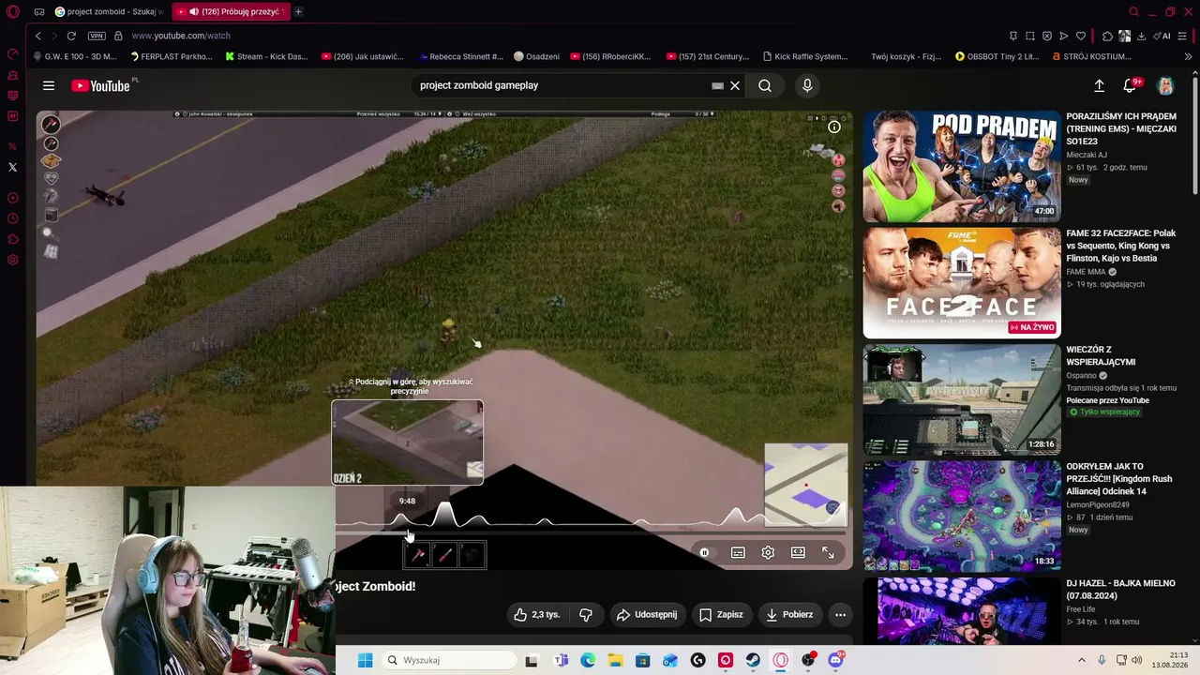Click the snapshot camera icon in the address bar

click(x=1030, y=36)
